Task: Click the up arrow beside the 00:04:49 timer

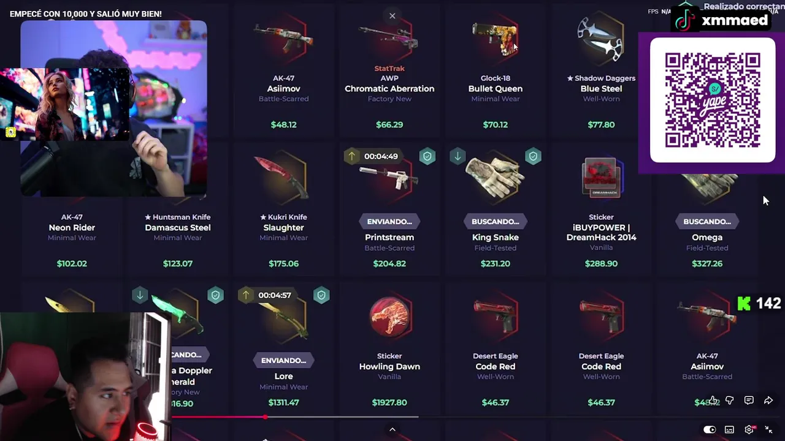Action: point(352,156)
